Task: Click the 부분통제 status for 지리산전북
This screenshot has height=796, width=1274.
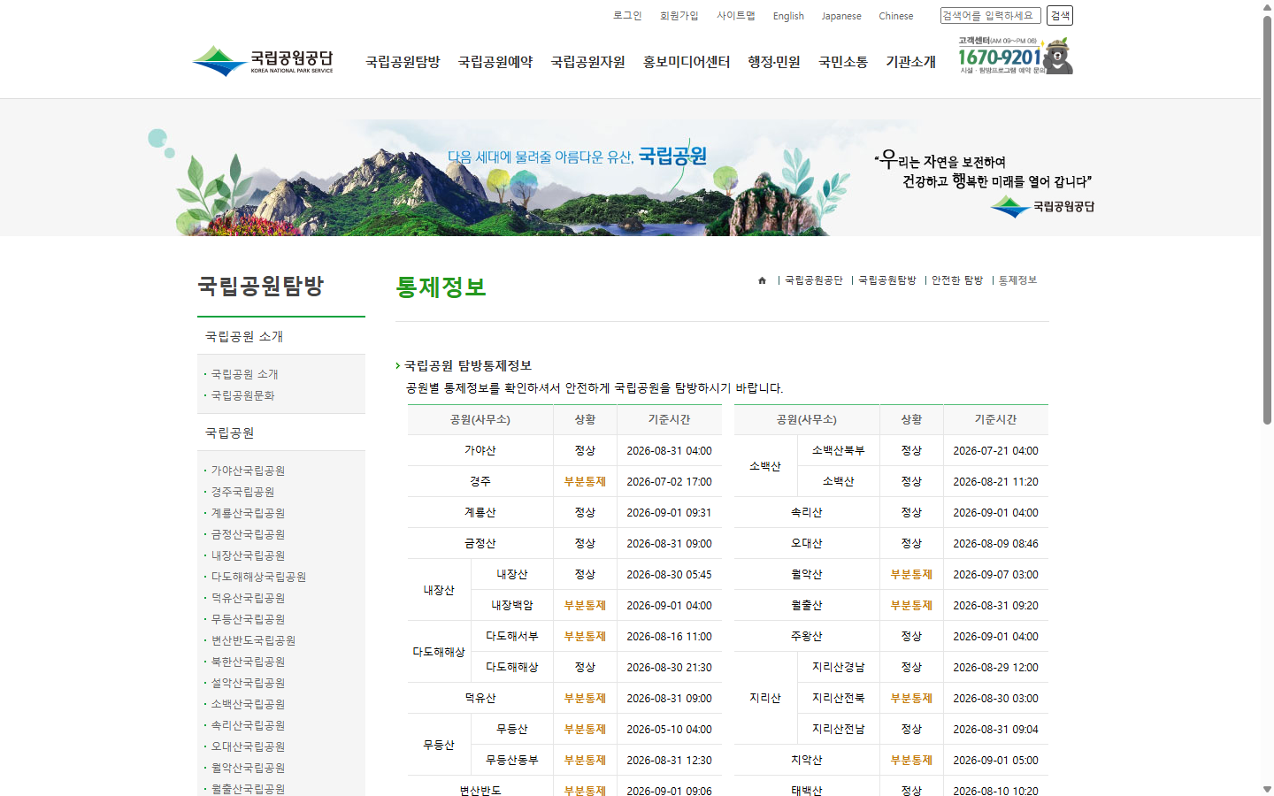Action: point(911,698)
